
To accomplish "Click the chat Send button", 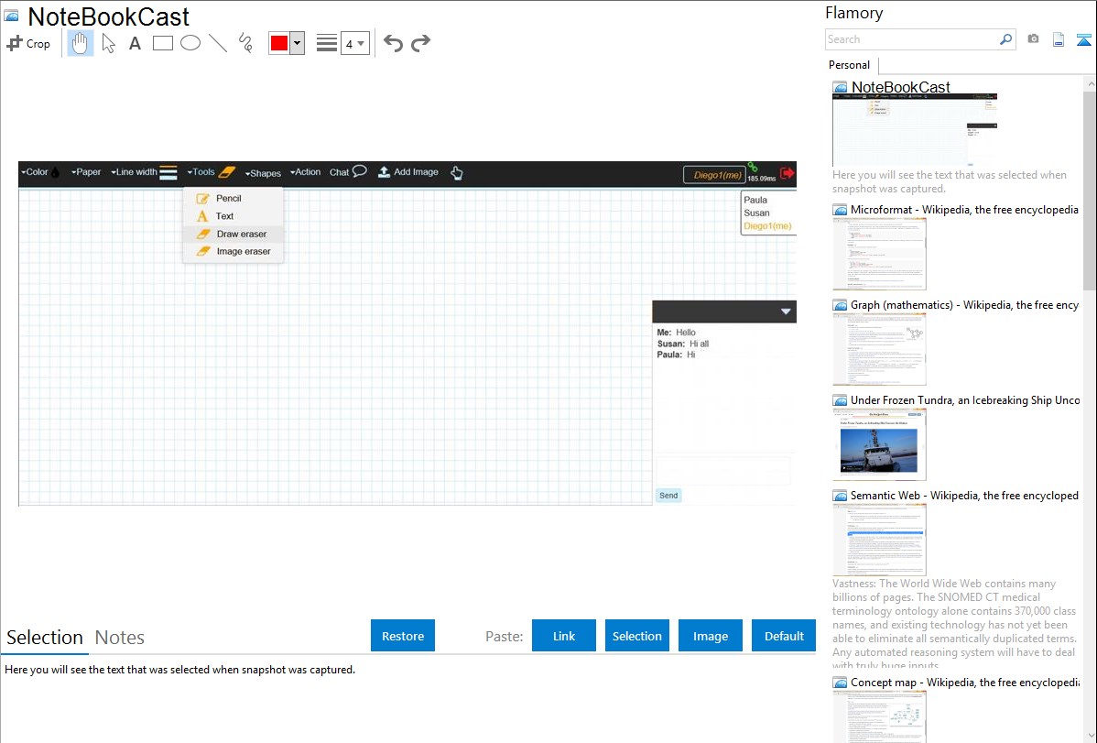I will point(668,495).
